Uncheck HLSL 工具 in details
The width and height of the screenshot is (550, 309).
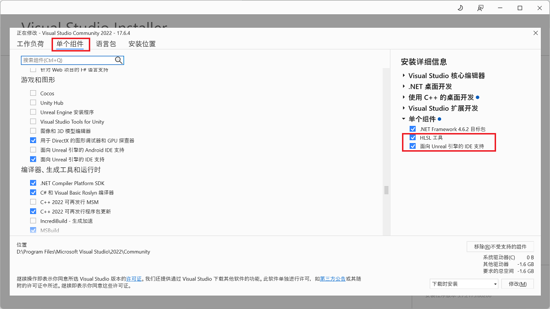(x=412, y=138)
